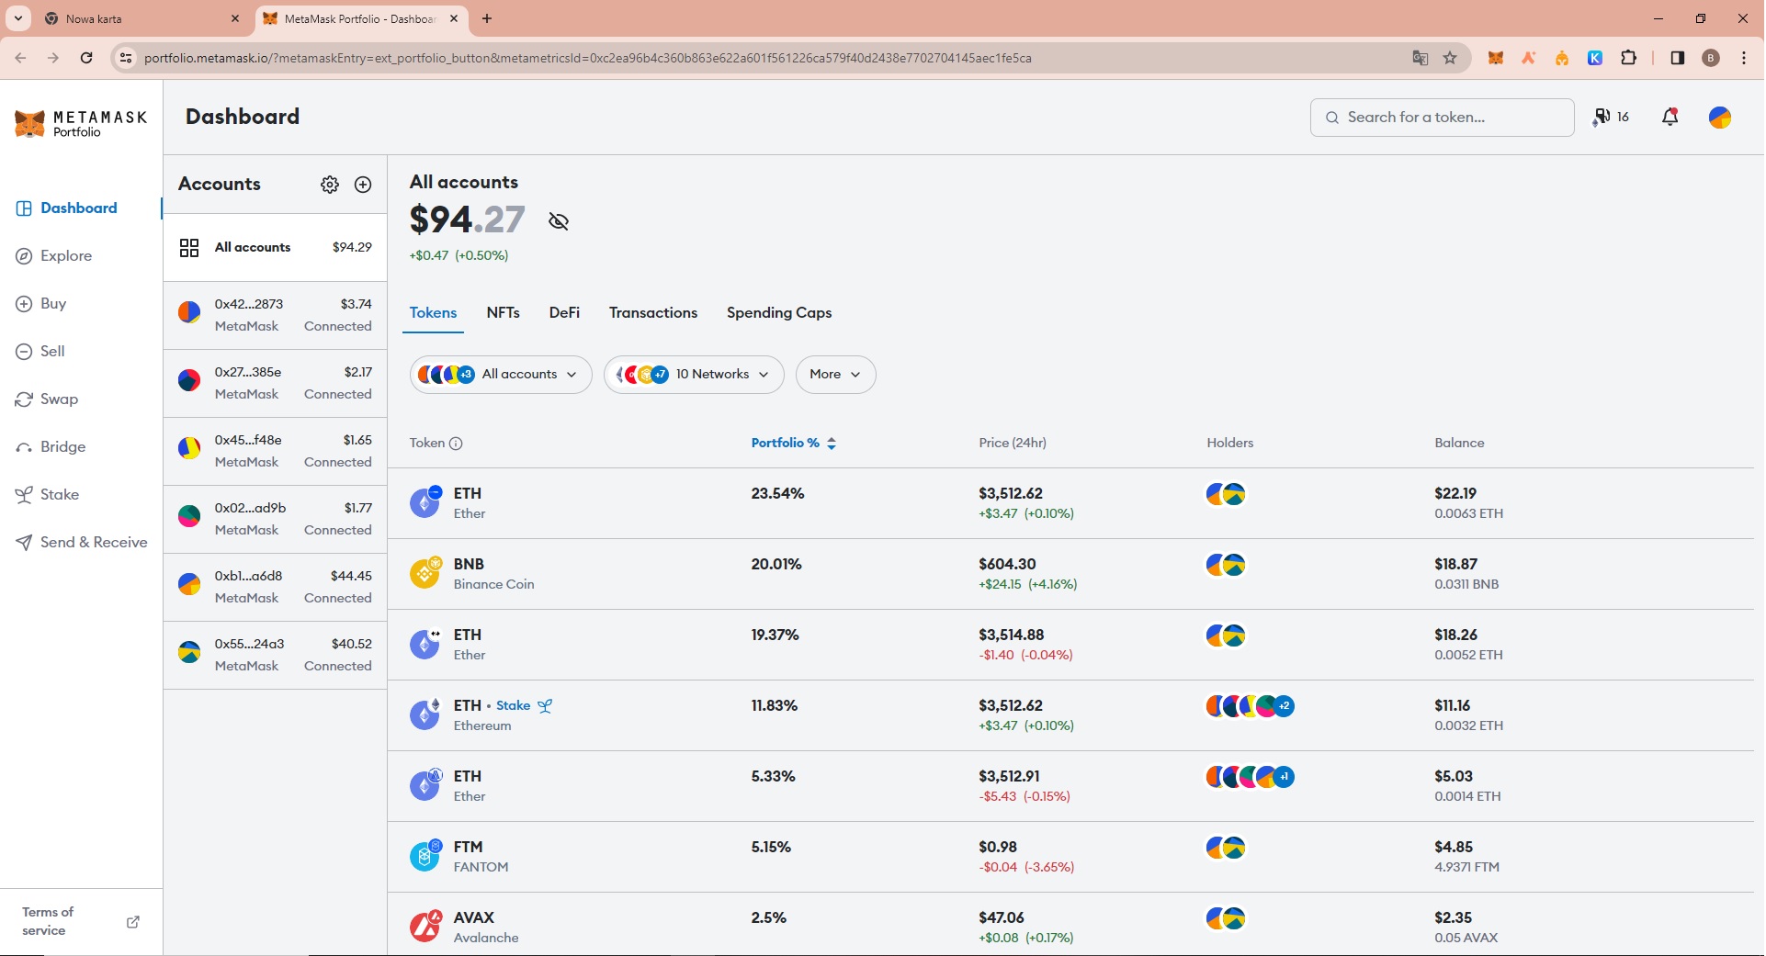The image size is (1766, 956).
Task: Close the MetaMask Portfolio tab
Action: point(454,18)
